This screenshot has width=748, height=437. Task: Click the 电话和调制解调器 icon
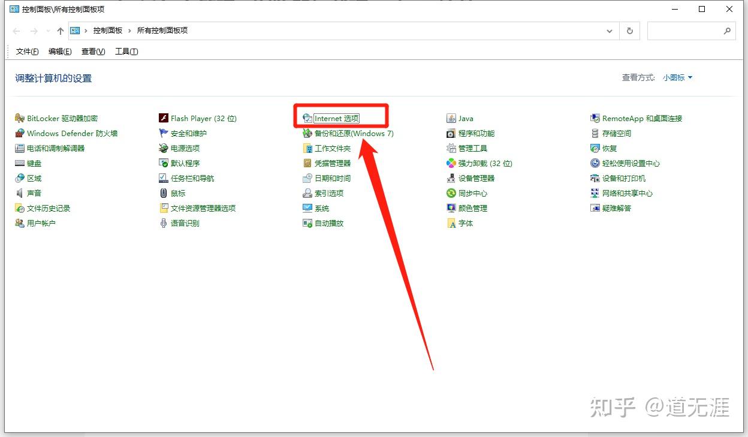(x=20, y=149)
